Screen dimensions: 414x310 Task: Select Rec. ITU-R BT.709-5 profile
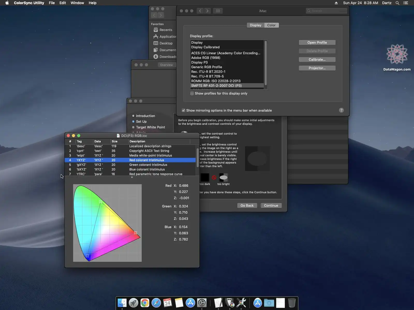[x=227, y=76]
